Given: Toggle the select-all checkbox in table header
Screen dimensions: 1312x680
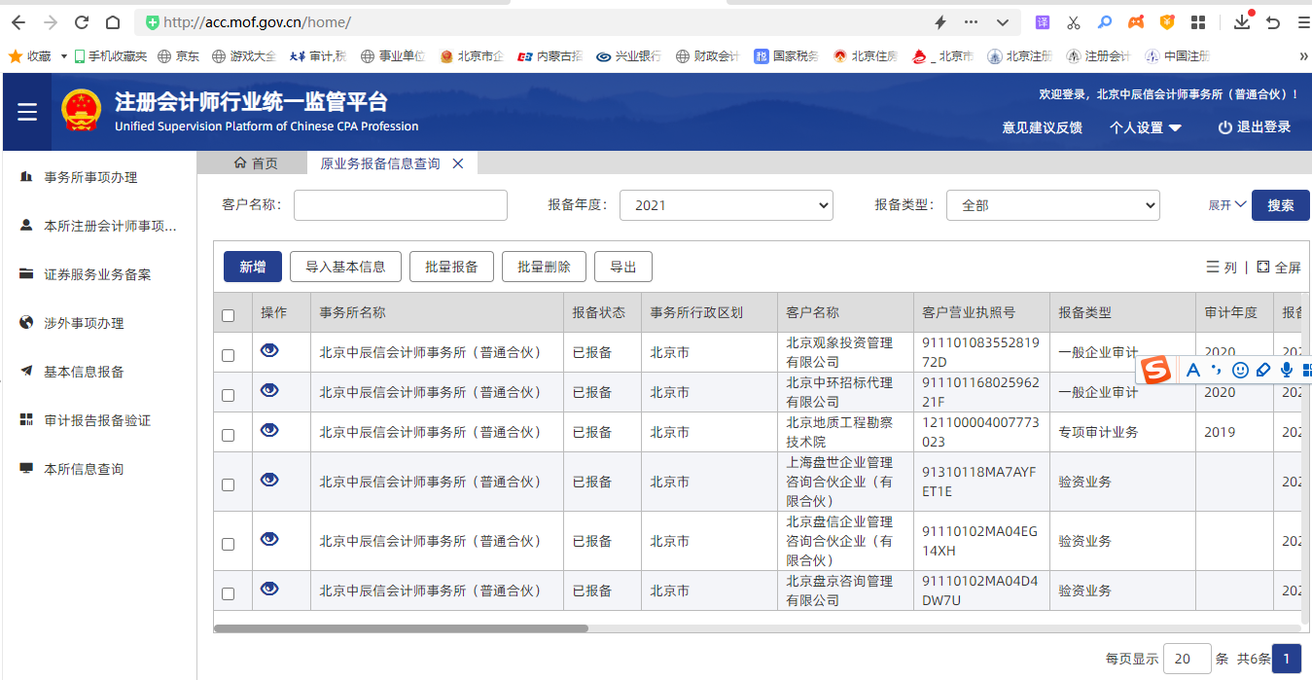Looking at the screenshot, I should (x=228, y=315).
